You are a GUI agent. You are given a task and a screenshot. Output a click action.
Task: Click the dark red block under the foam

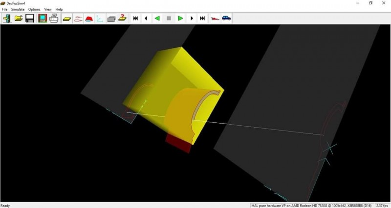[178, 144]
